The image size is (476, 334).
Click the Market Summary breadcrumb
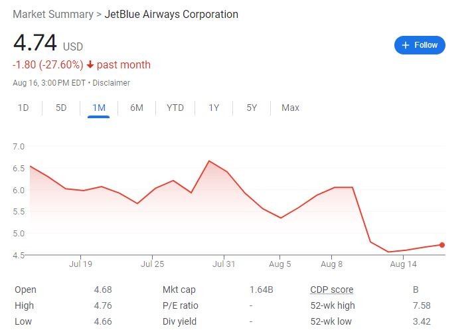click(x=54, y=15)
